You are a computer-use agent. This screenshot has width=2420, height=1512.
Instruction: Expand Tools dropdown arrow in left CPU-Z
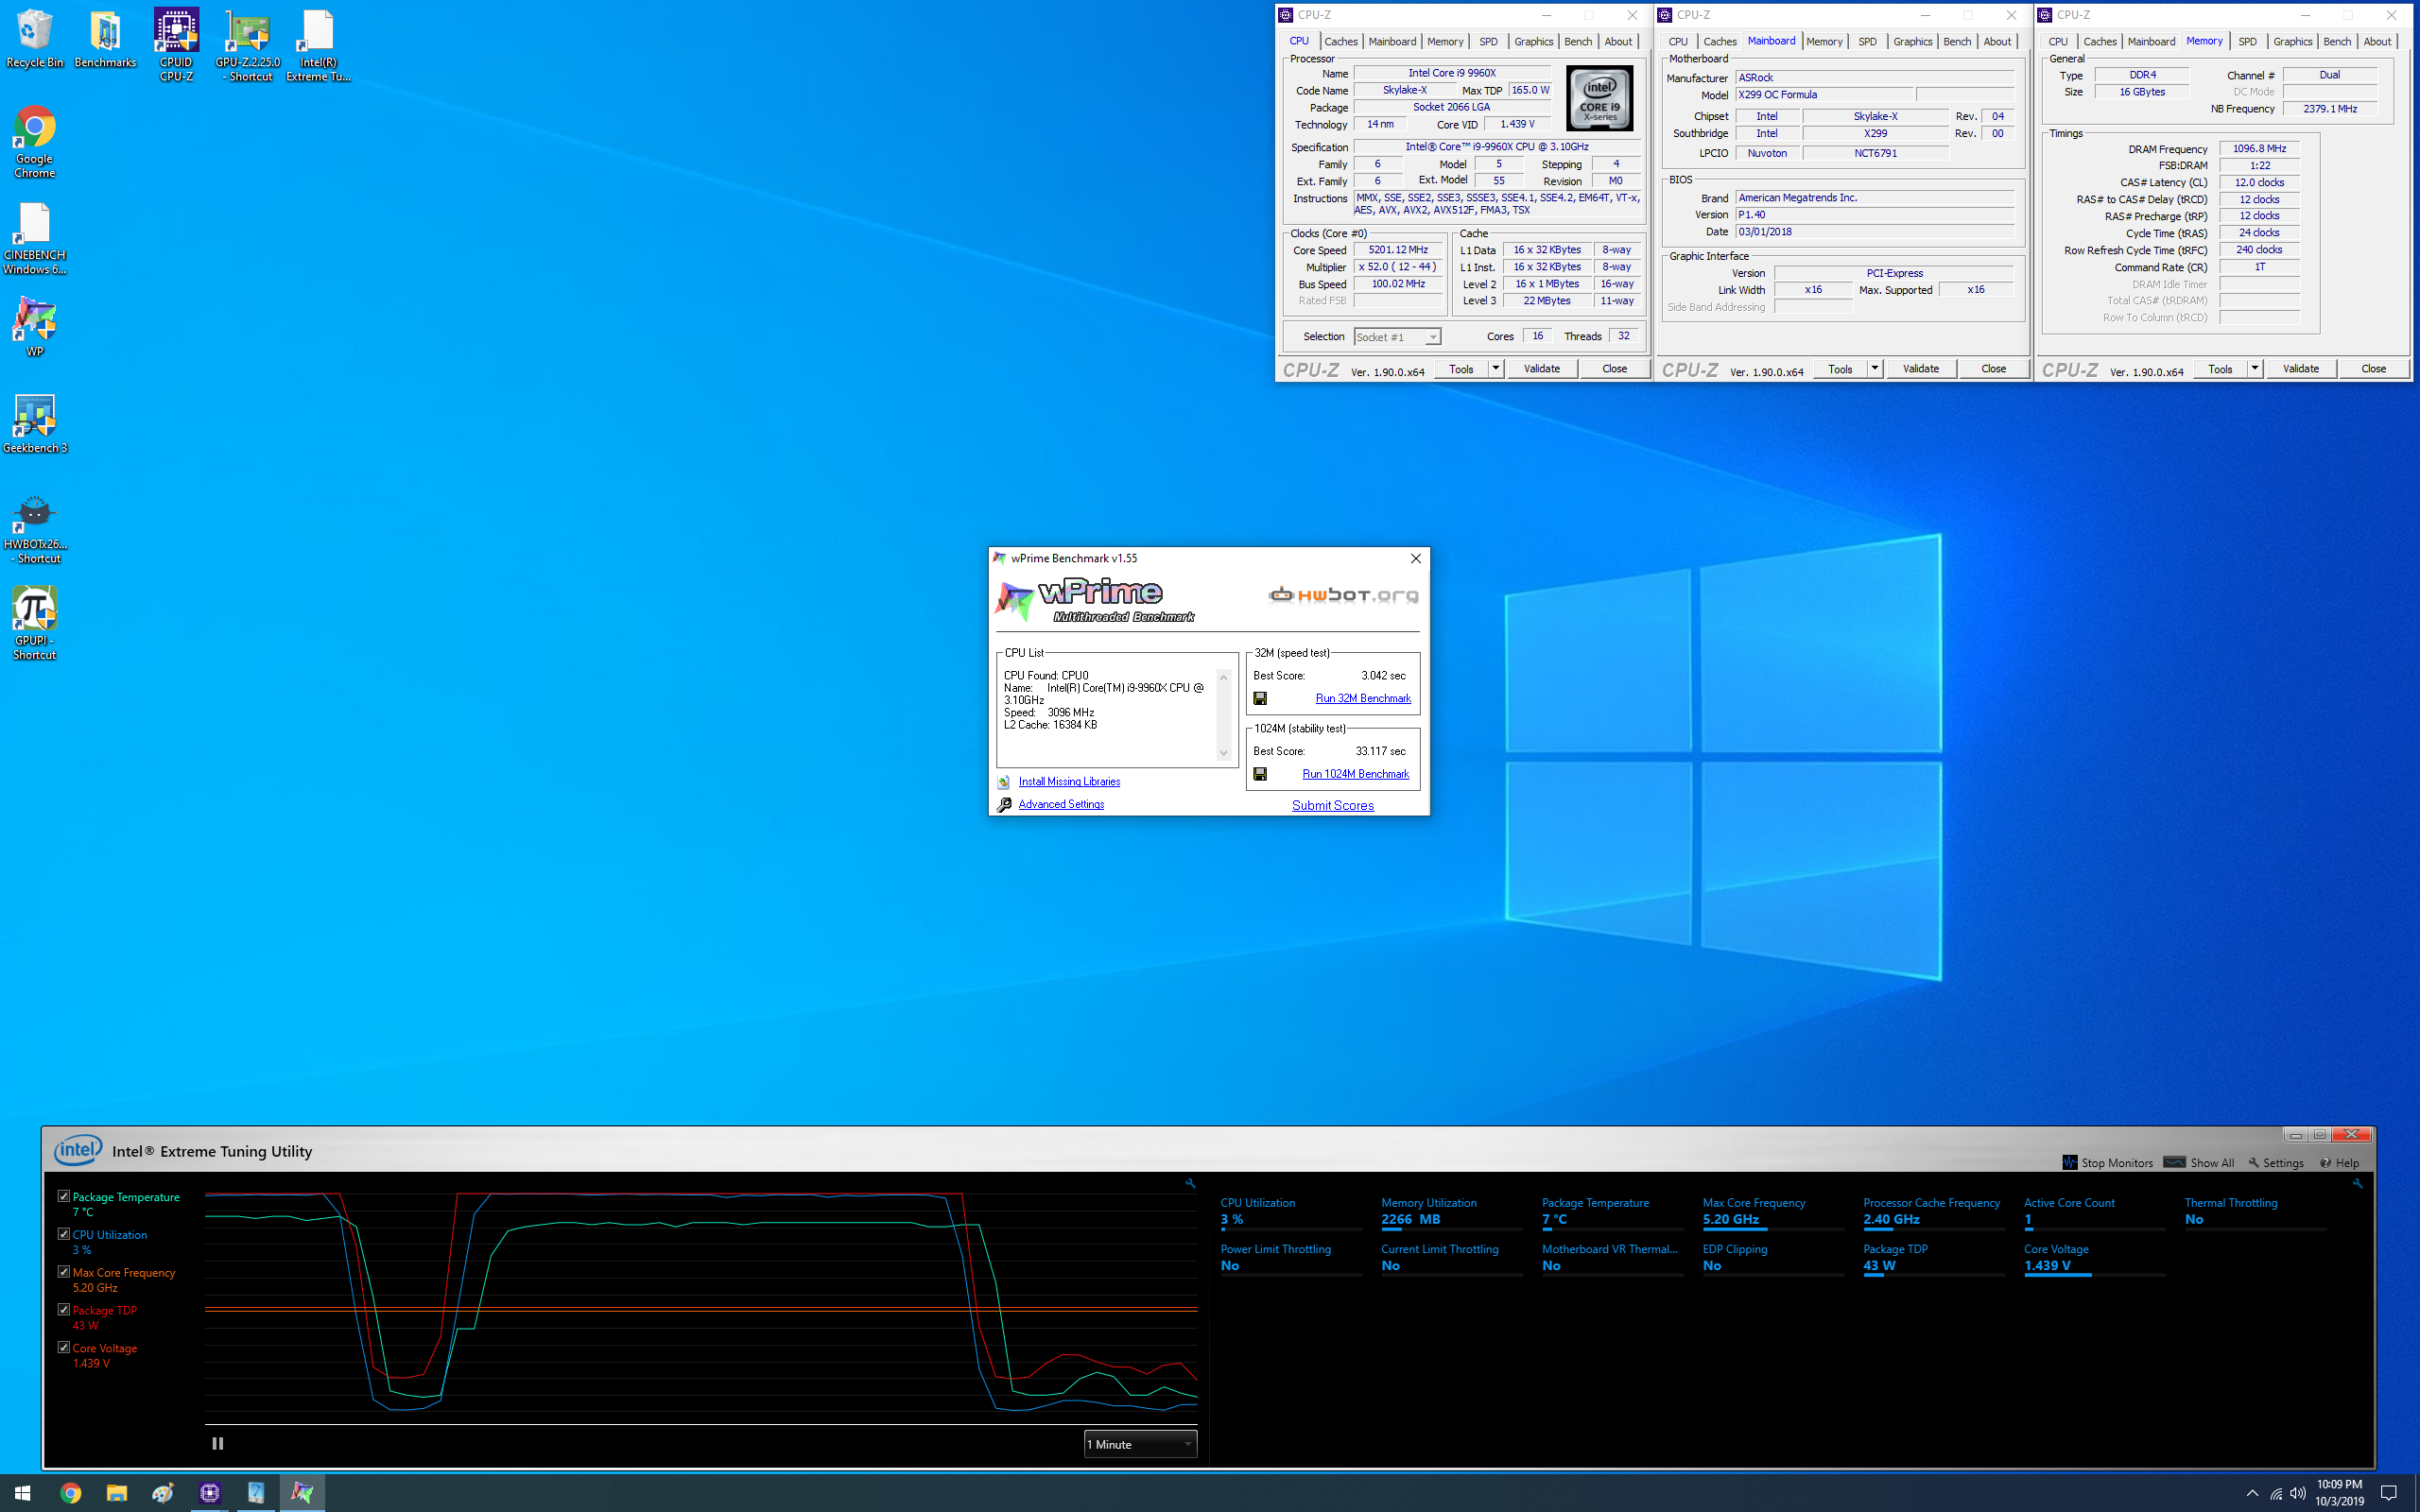tap(1496, 369)
